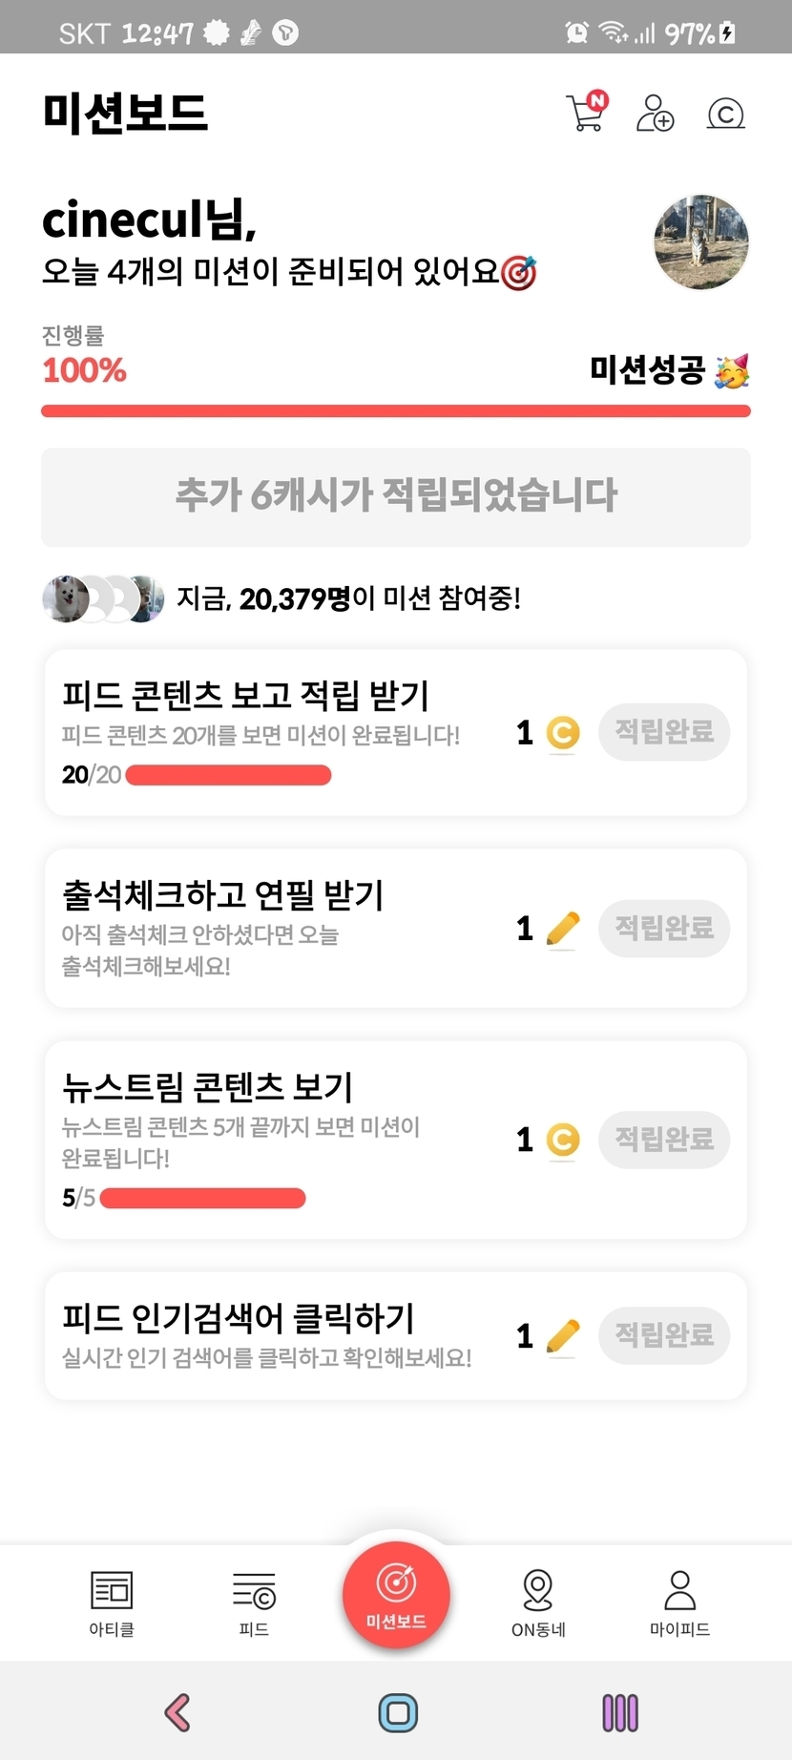
Task: Open the 아티클 tab
Action: (x=112, y=1602)
